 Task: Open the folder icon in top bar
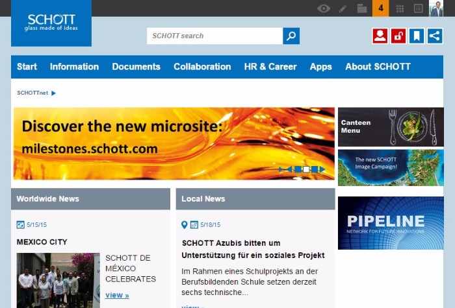(362, 8)
